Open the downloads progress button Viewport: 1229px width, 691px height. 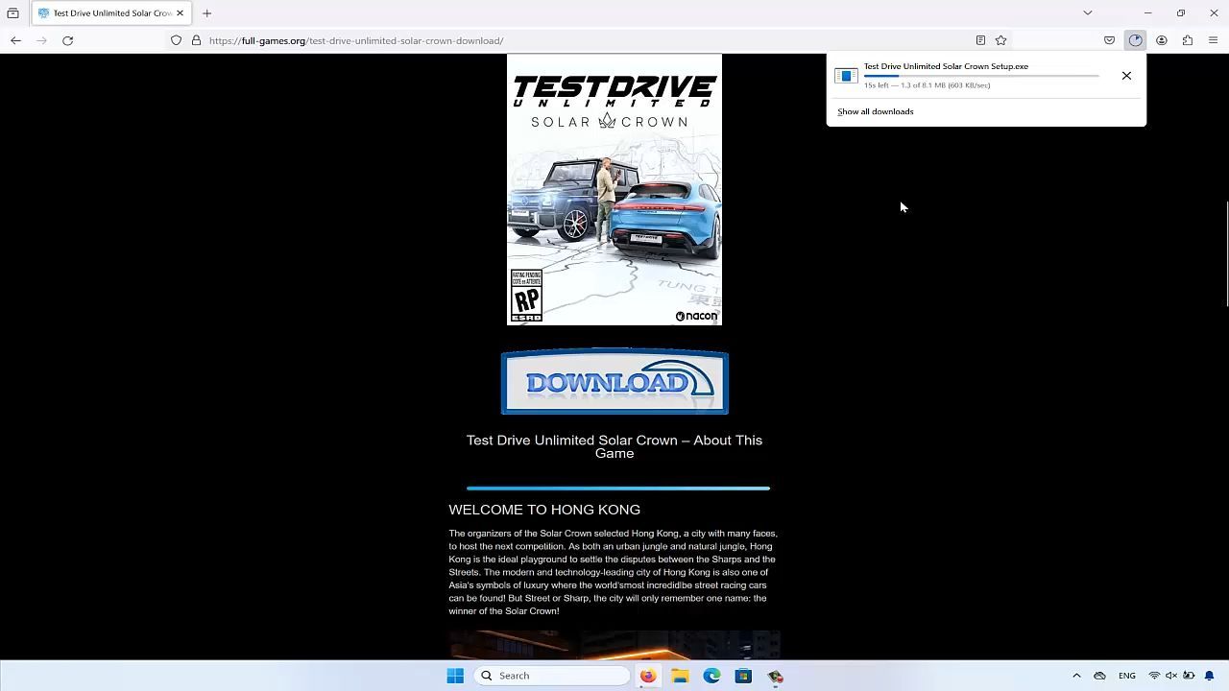point(1136,40)
